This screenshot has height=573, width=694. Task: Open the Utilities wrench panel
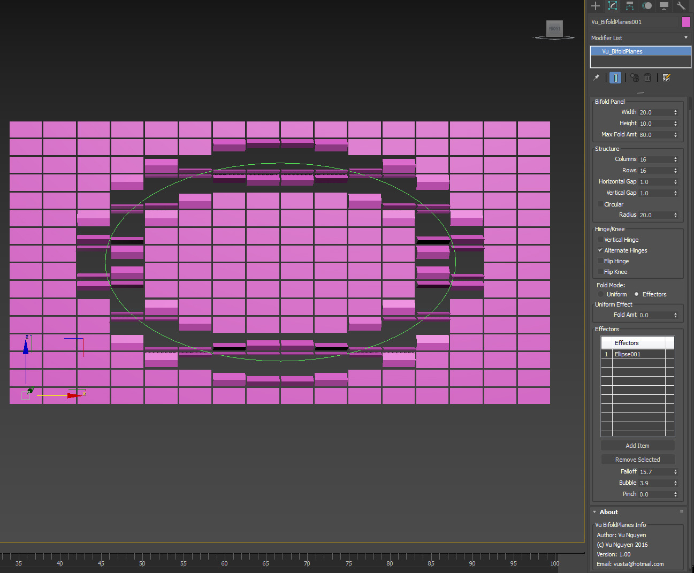tap(681, 6)
